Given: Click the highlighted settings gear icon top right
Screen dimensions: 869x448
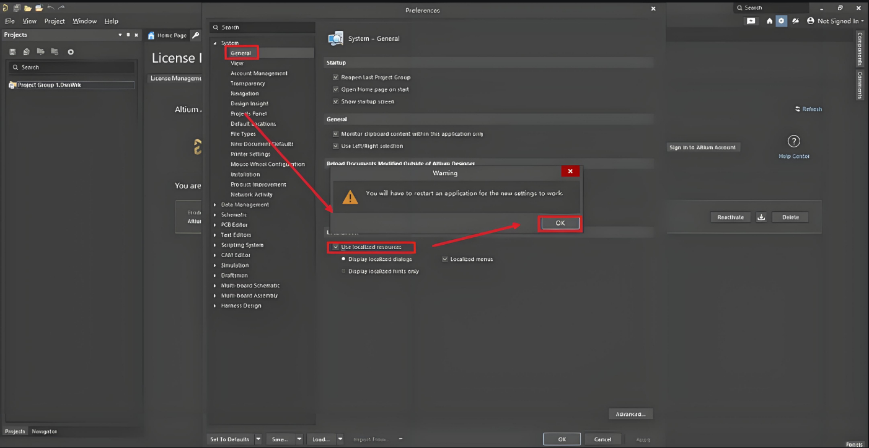Looking at the screenshot, I should pos(782,20).
